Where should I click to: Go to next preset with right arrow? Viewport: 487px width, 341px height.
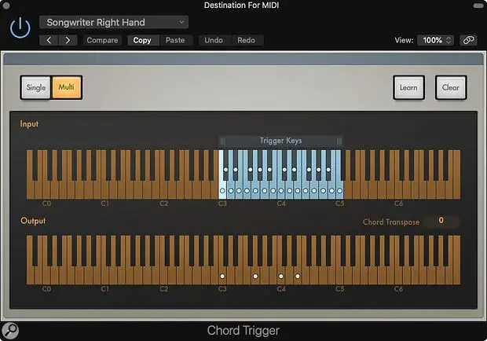click(x=68, y=40)
